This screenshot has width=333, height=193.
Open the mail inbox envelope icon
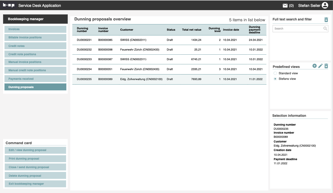285,6
